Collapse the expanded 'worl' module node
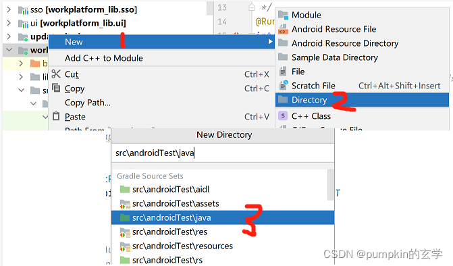Viewport: 453px width, 266px height. pyautogui.click(x=9, y=50)
